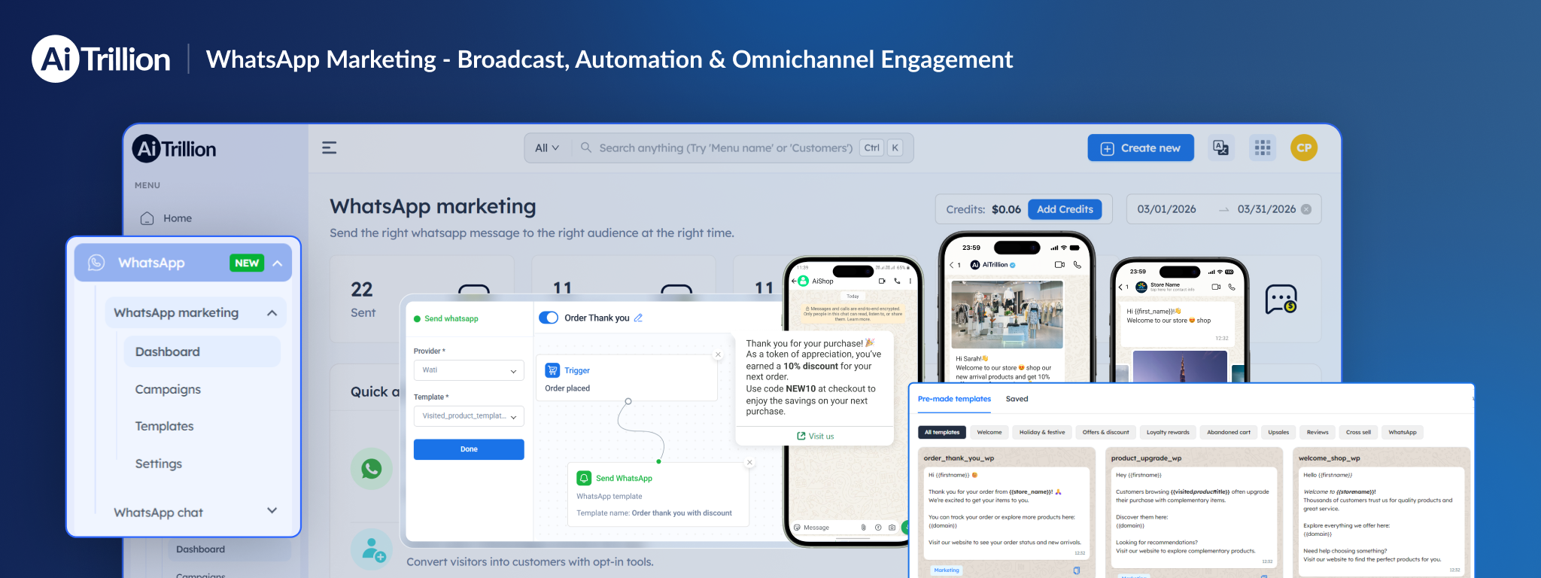
Task: Click video call icon in Store Name chat
Action: point(1216,287)
